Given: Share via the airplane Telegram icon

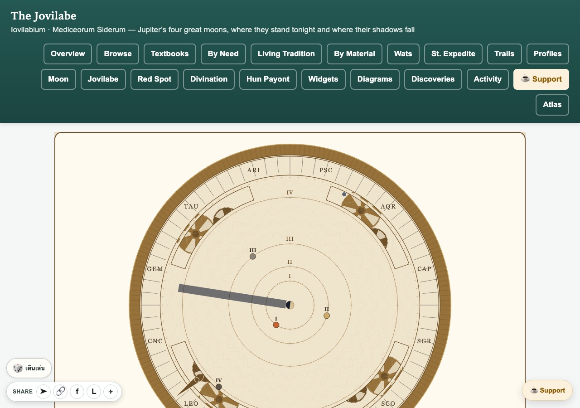Looking at the screenshot, I should [111, 391].
